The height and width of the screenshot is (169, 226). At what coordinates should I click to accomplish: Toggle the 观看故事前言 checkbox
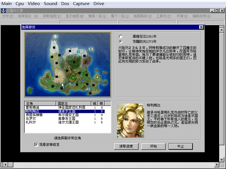tap(36, 145)
